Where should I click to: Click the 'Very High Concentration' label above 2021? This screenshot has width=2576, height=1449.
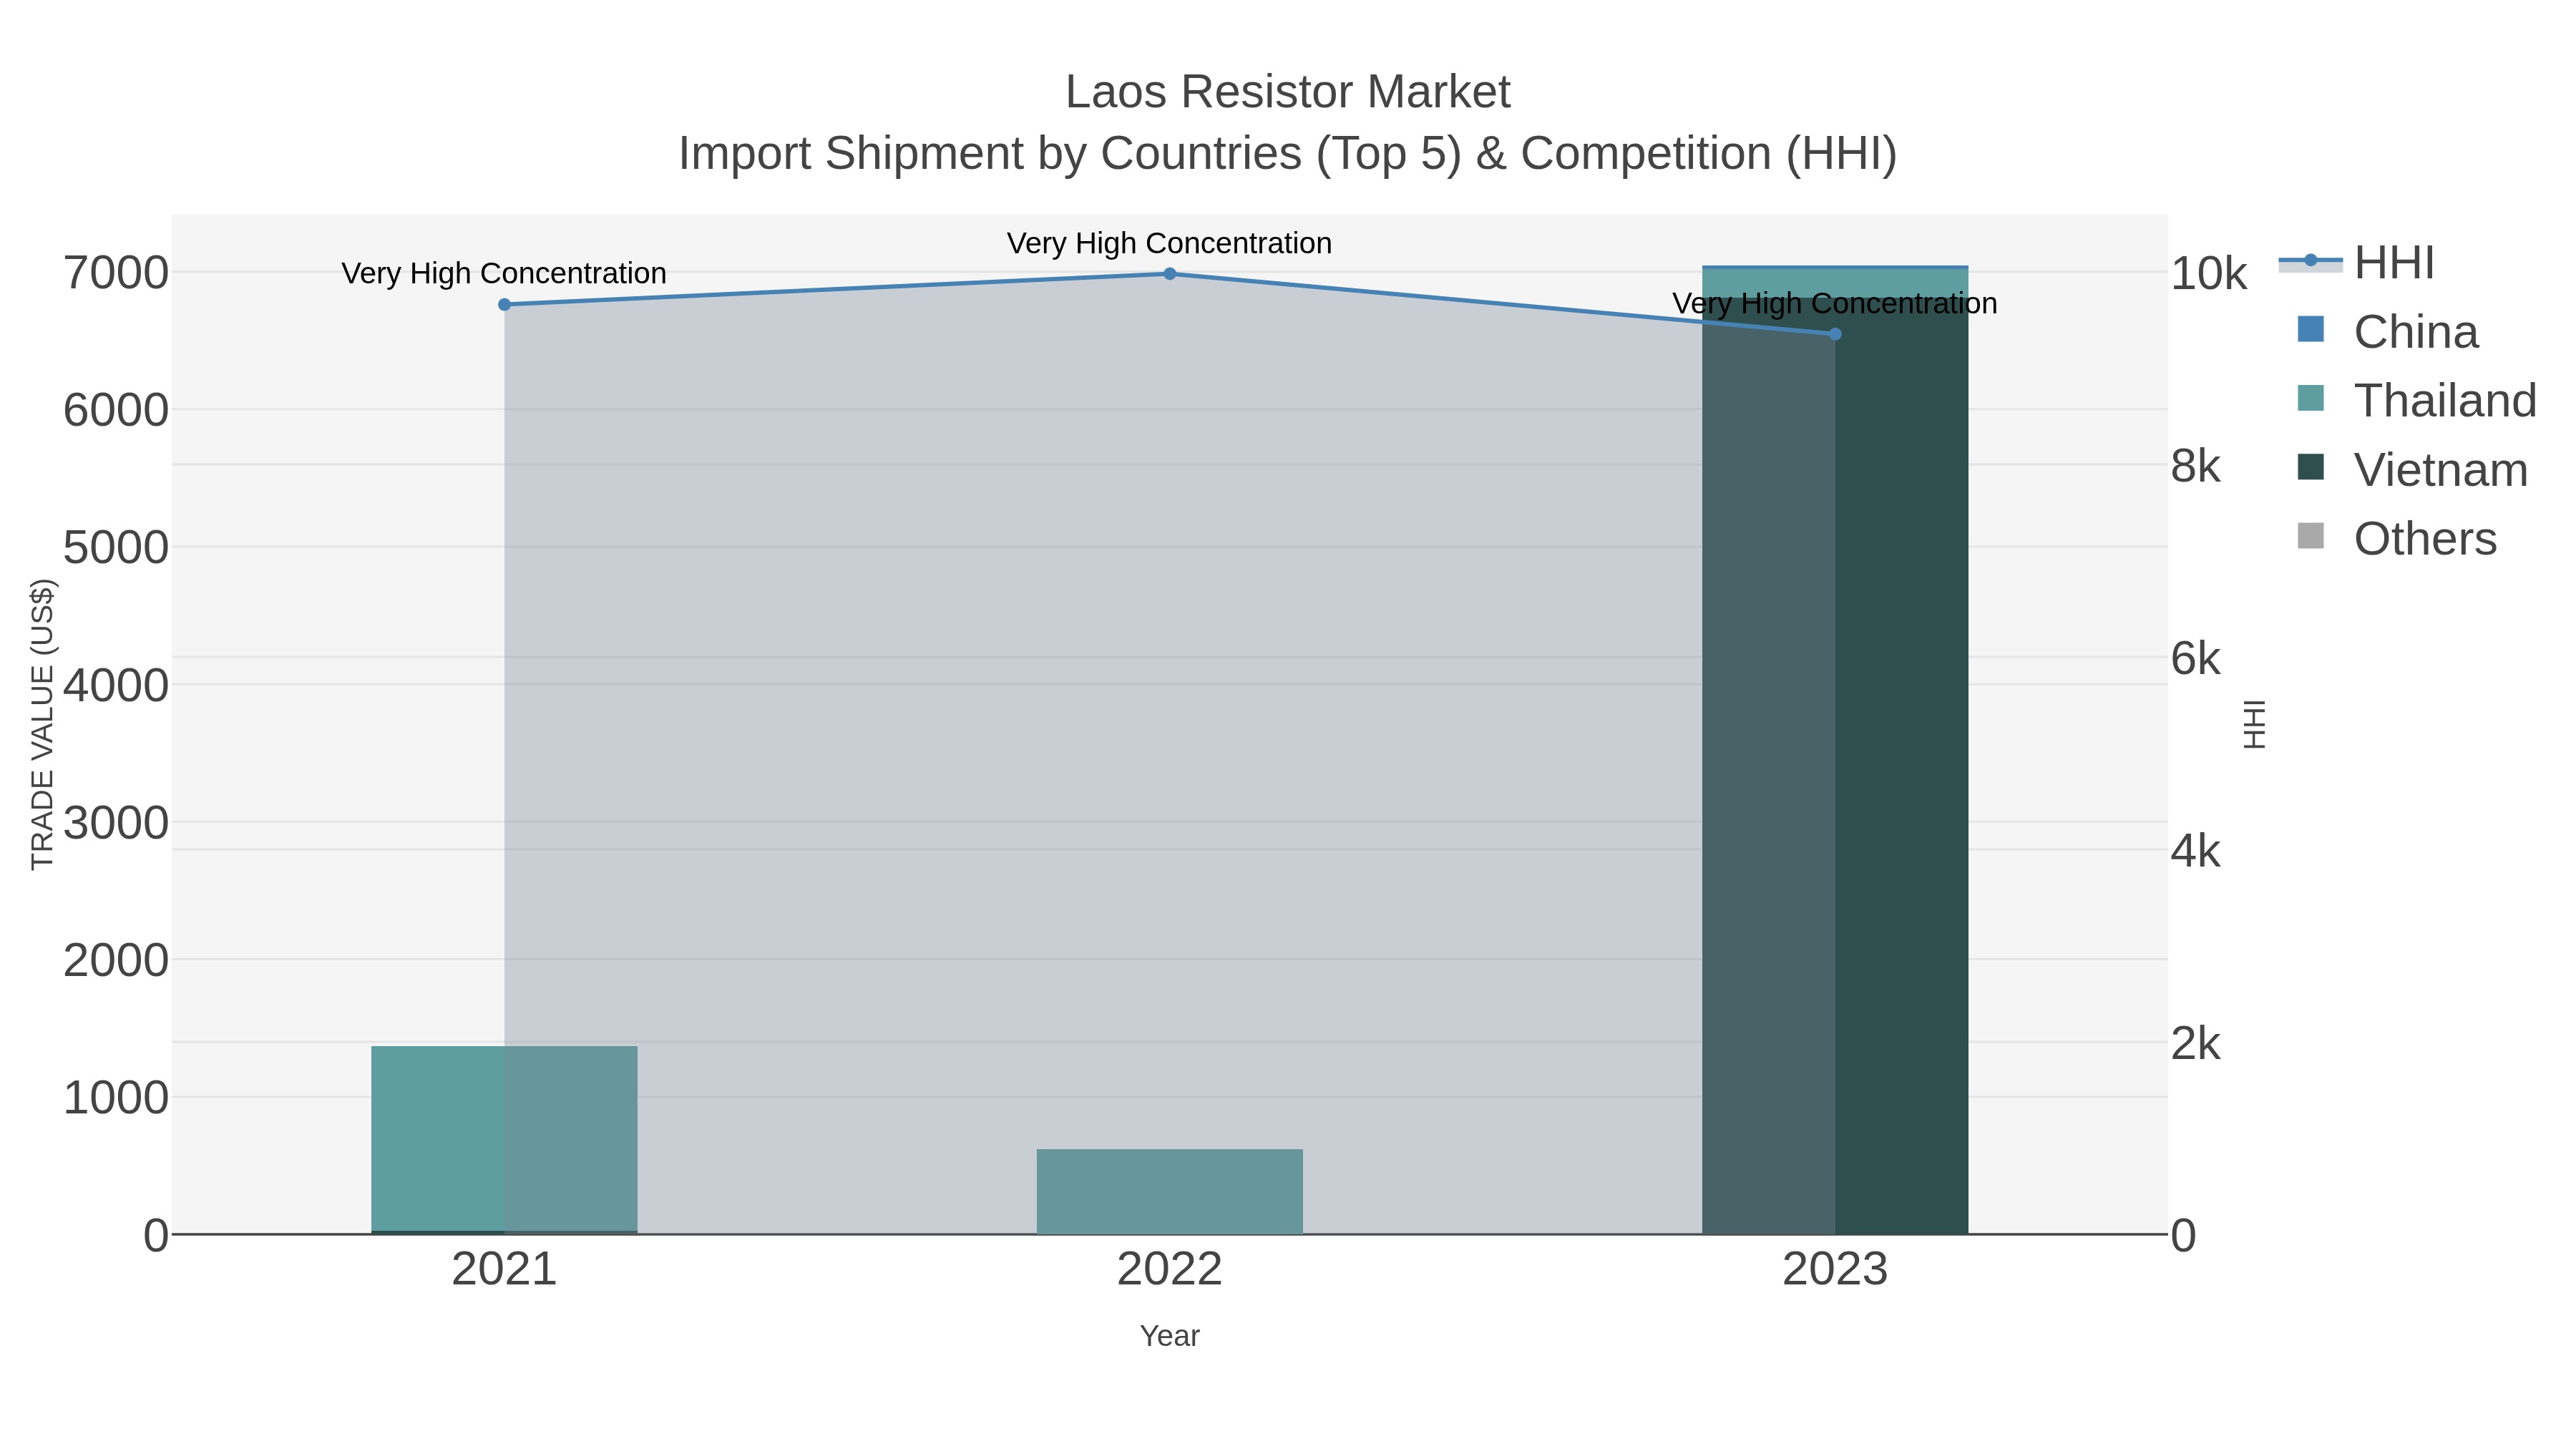504,273
